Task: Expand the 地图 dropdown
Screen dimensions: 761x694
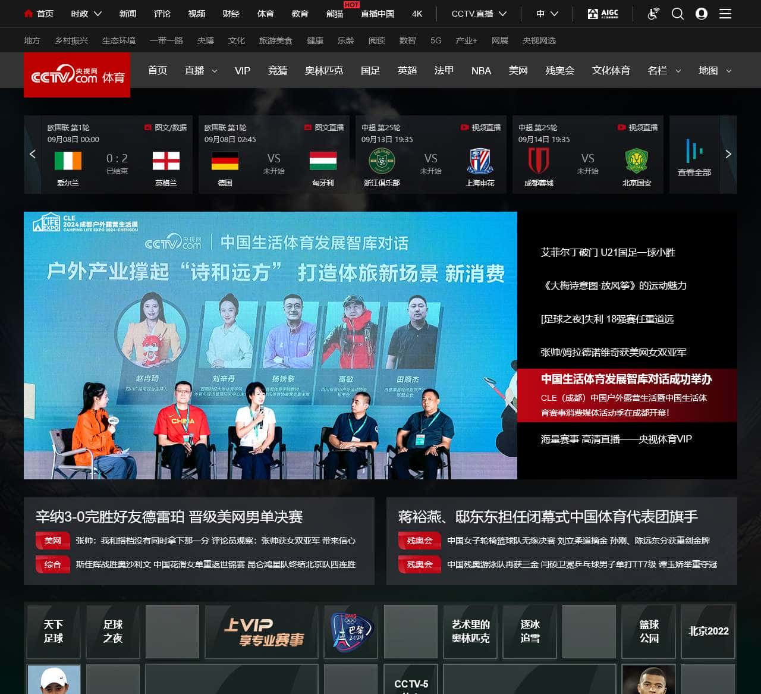Action: [715, 70]
